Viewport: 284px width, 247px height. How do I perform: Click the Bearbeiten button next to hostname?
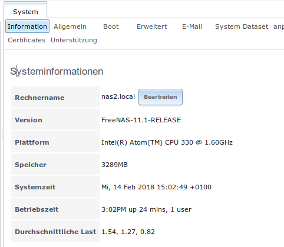(x=160, y=97)
